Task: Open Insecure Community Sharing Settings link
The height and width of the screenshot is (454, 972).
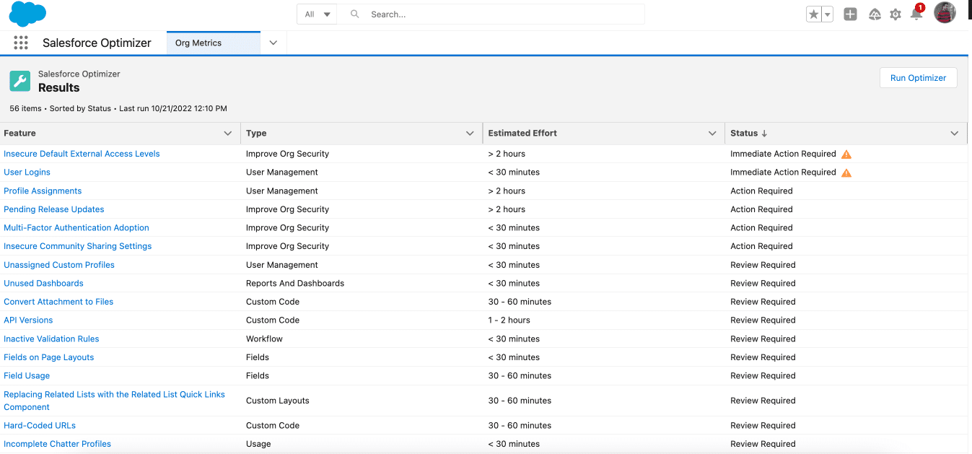Action: (x=78, y=246)
